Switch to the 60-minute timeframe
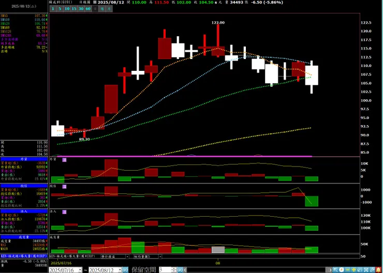 click(x=88, y=9)
